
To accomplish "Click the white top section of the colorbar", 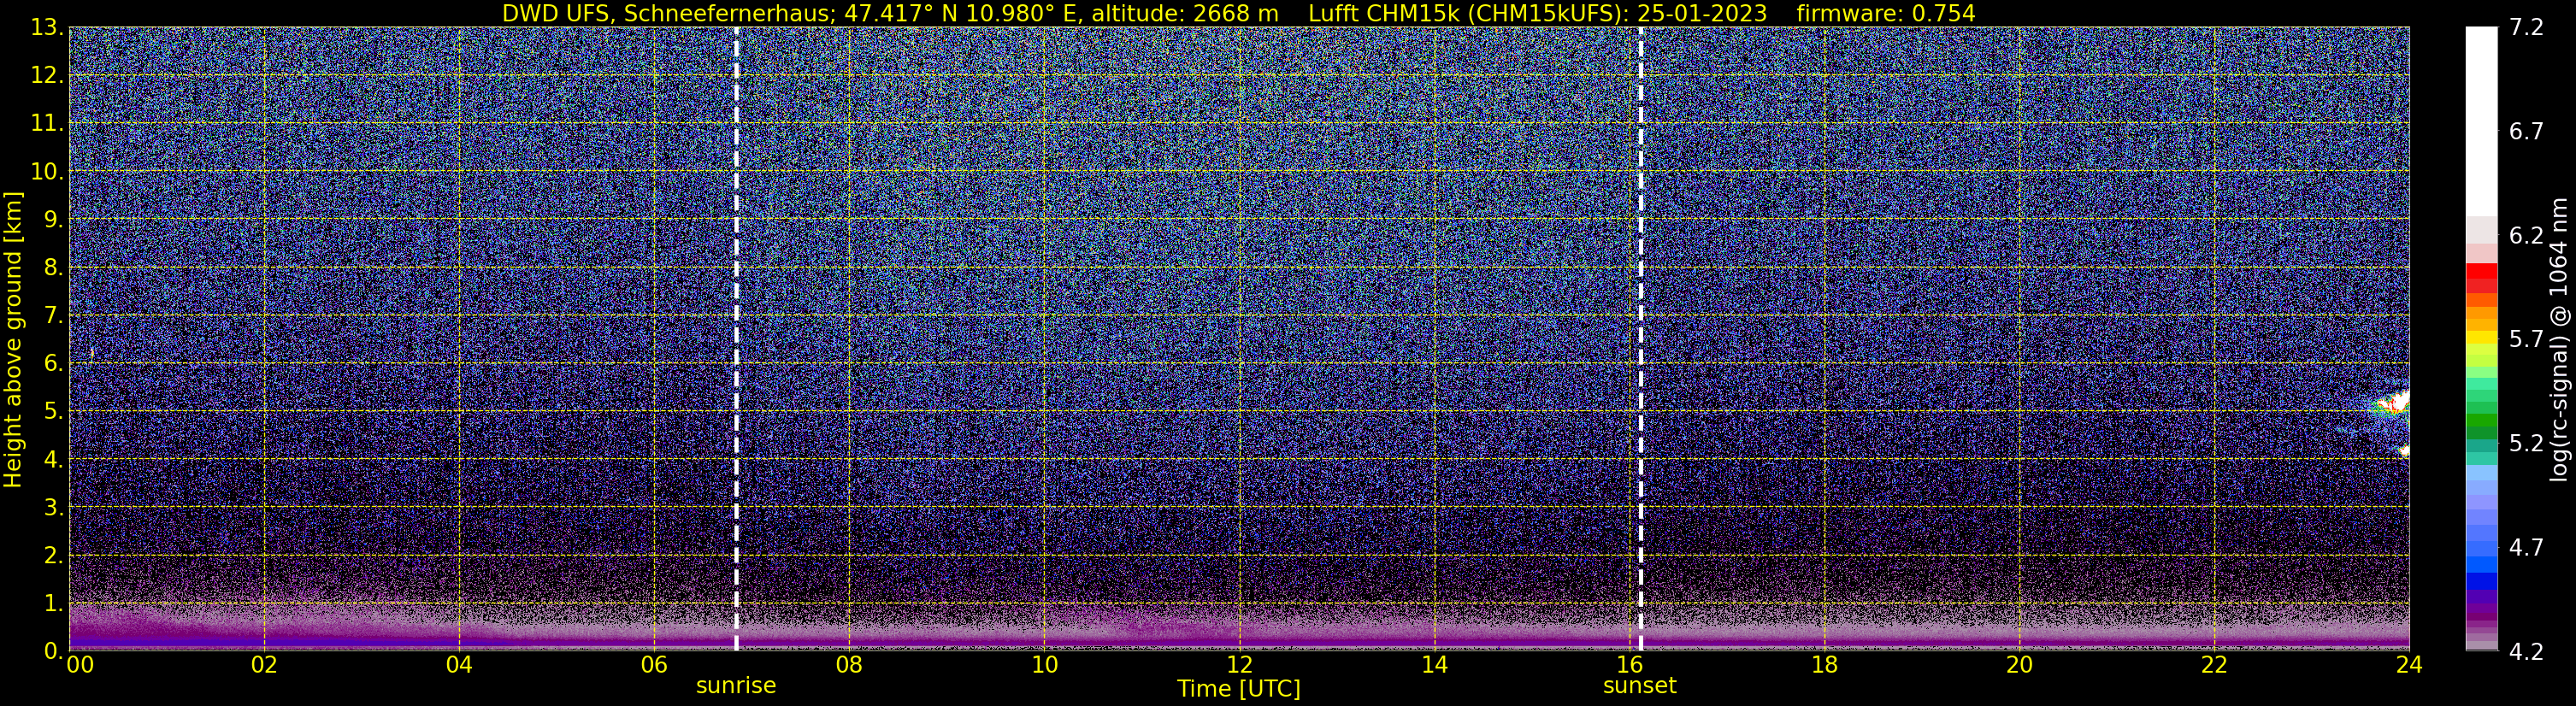I will 2481,120.
